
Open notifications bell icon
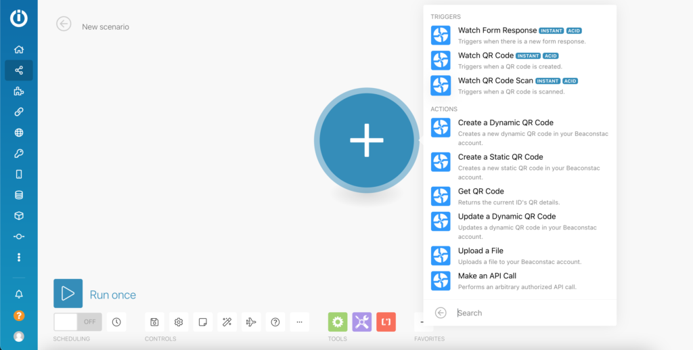click(x=19, y=294)
